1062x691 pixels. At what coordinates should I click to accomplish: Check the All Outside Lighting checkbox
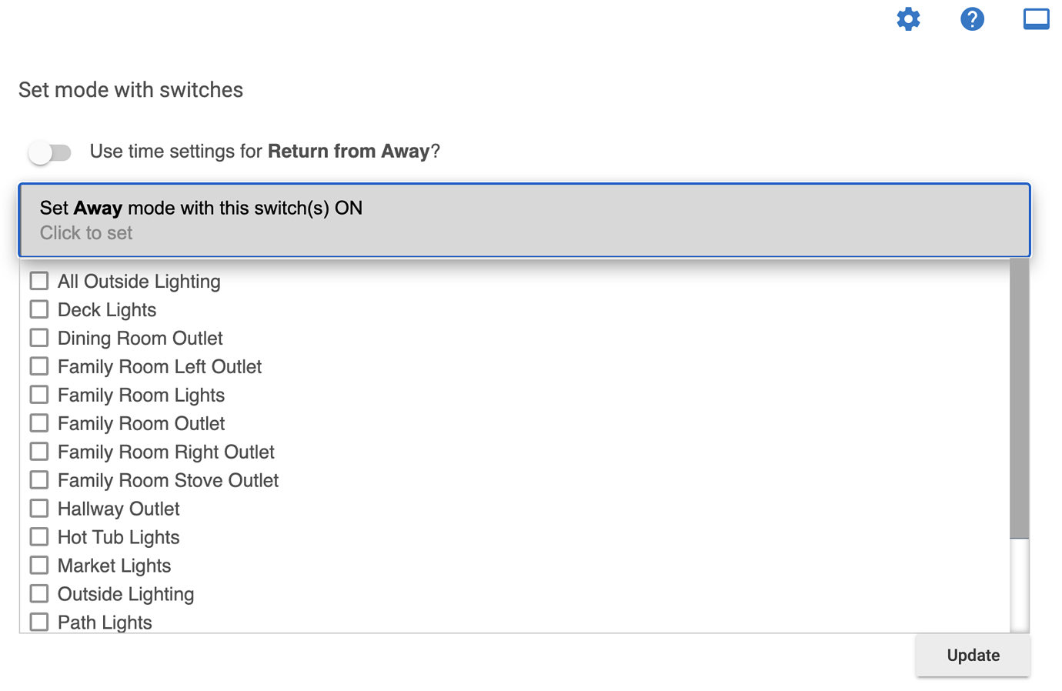(x=39, y=281)
